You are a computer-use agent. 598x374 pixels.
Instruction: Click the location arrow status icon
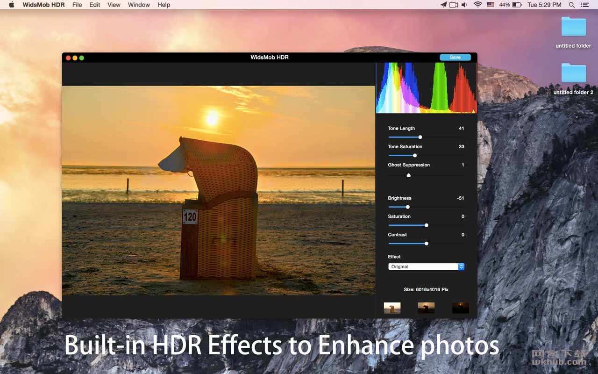coord(443,5)
